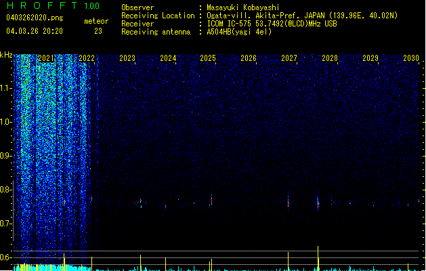Click the 1.0 kHz frequency tick label

[5, 122]
